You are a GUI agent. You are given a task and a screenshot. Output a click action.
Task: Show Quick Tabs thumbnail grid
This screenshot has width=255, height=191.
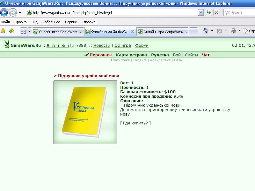(24, 32)
